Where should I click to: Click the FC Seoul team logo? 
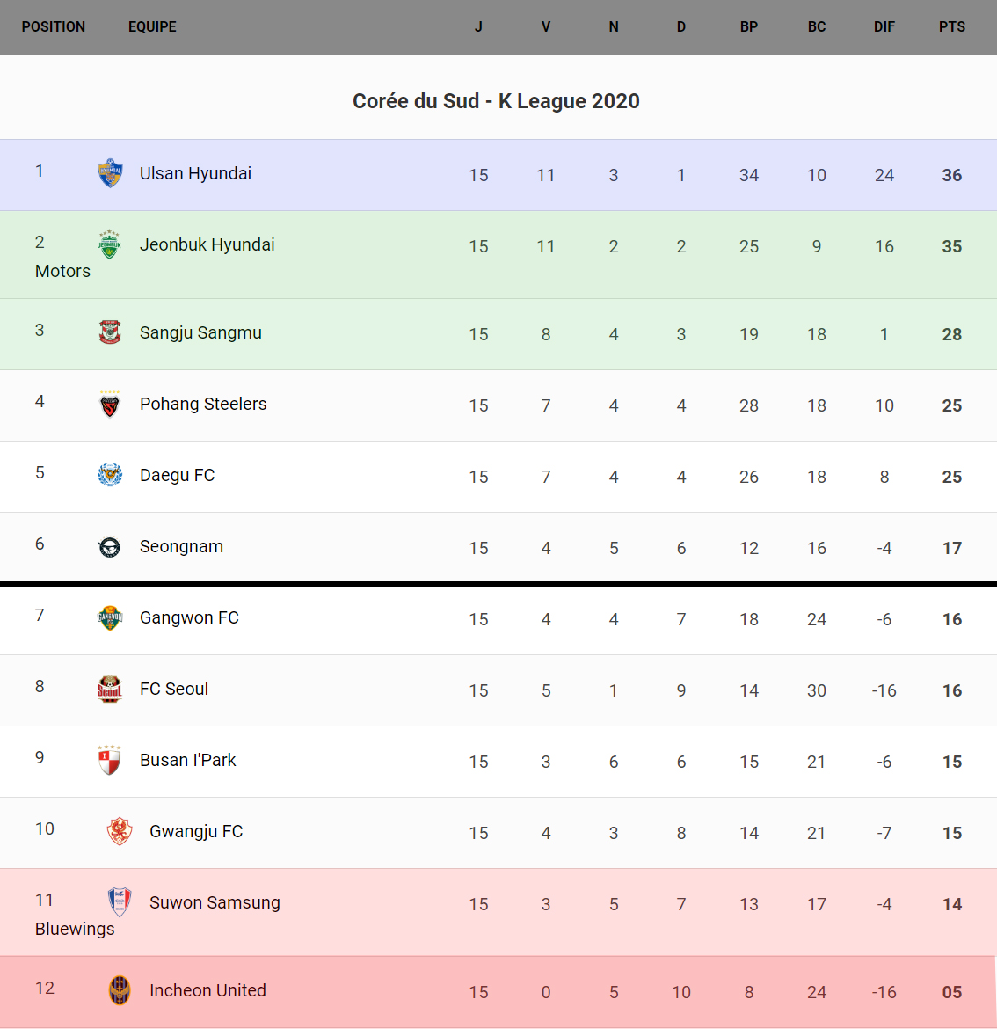coord(110,690)
